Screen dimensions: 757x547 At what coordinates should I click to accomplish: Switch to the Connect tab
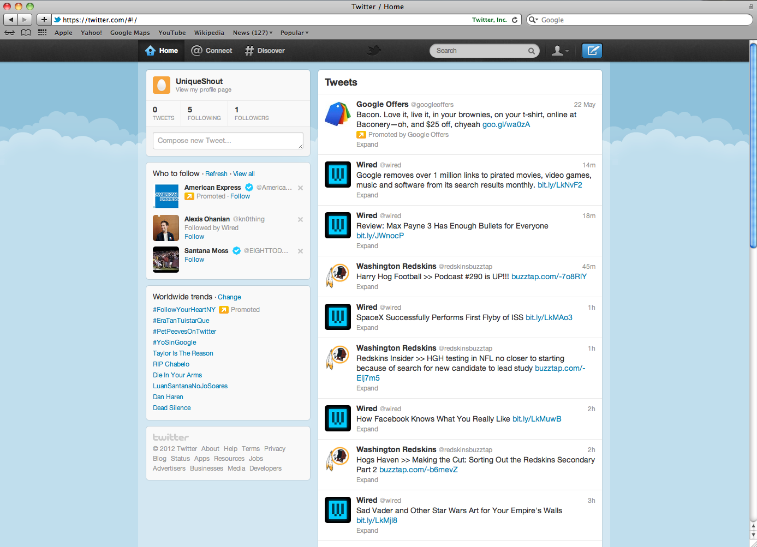[212, 50]
